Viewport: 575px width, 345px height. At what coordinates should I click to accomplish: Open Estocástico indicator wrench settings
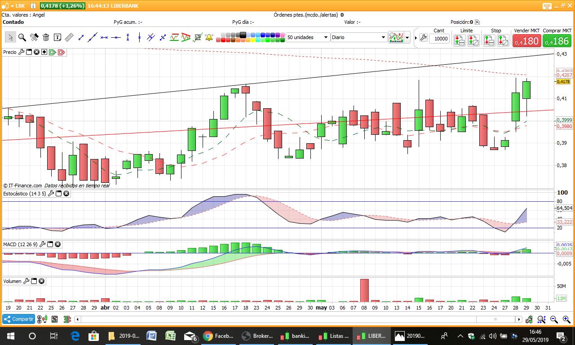tap(51, 194)
